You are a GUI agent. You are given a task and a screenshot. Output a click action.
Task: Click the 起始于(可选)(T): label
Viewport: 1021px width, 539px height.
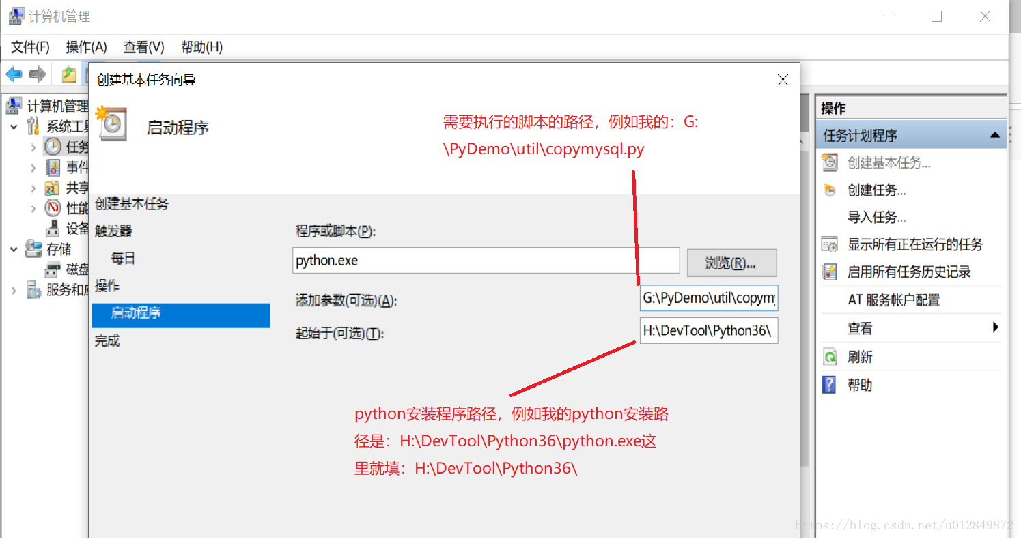(x=339, y=333)
